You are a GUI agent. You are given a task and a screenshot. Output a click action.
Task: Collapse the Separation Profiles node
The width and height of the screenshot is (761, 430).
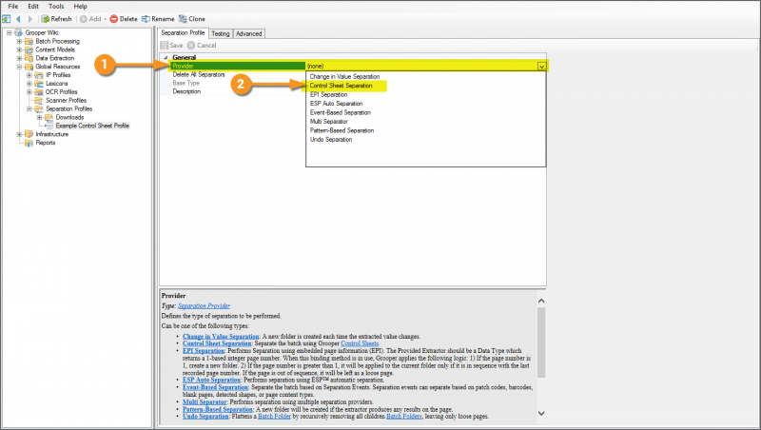pos(29,108)
